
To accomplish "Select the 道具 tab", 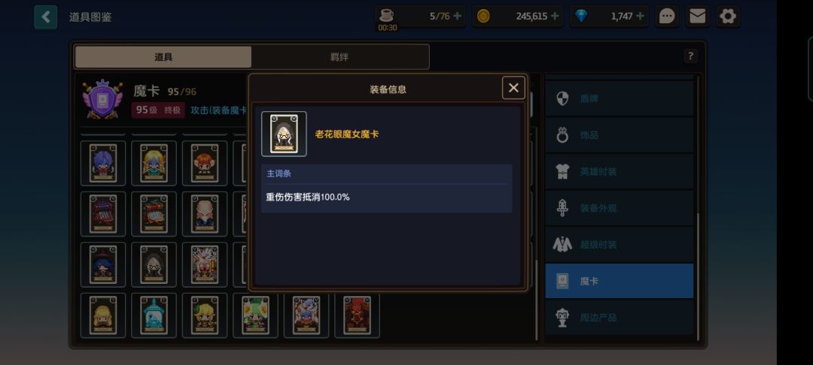I will (x=163, y=57).
